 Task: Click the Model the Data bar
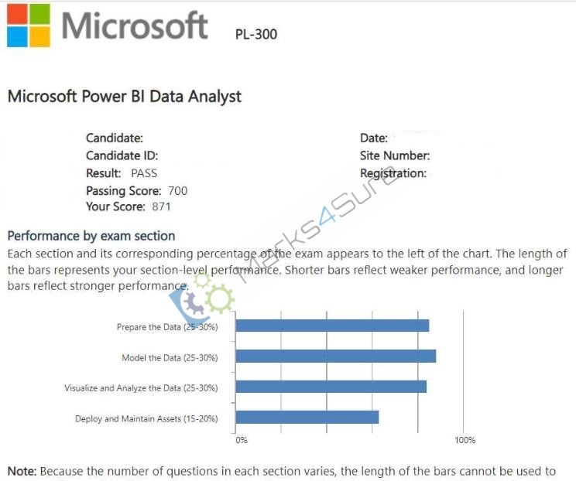336,356
